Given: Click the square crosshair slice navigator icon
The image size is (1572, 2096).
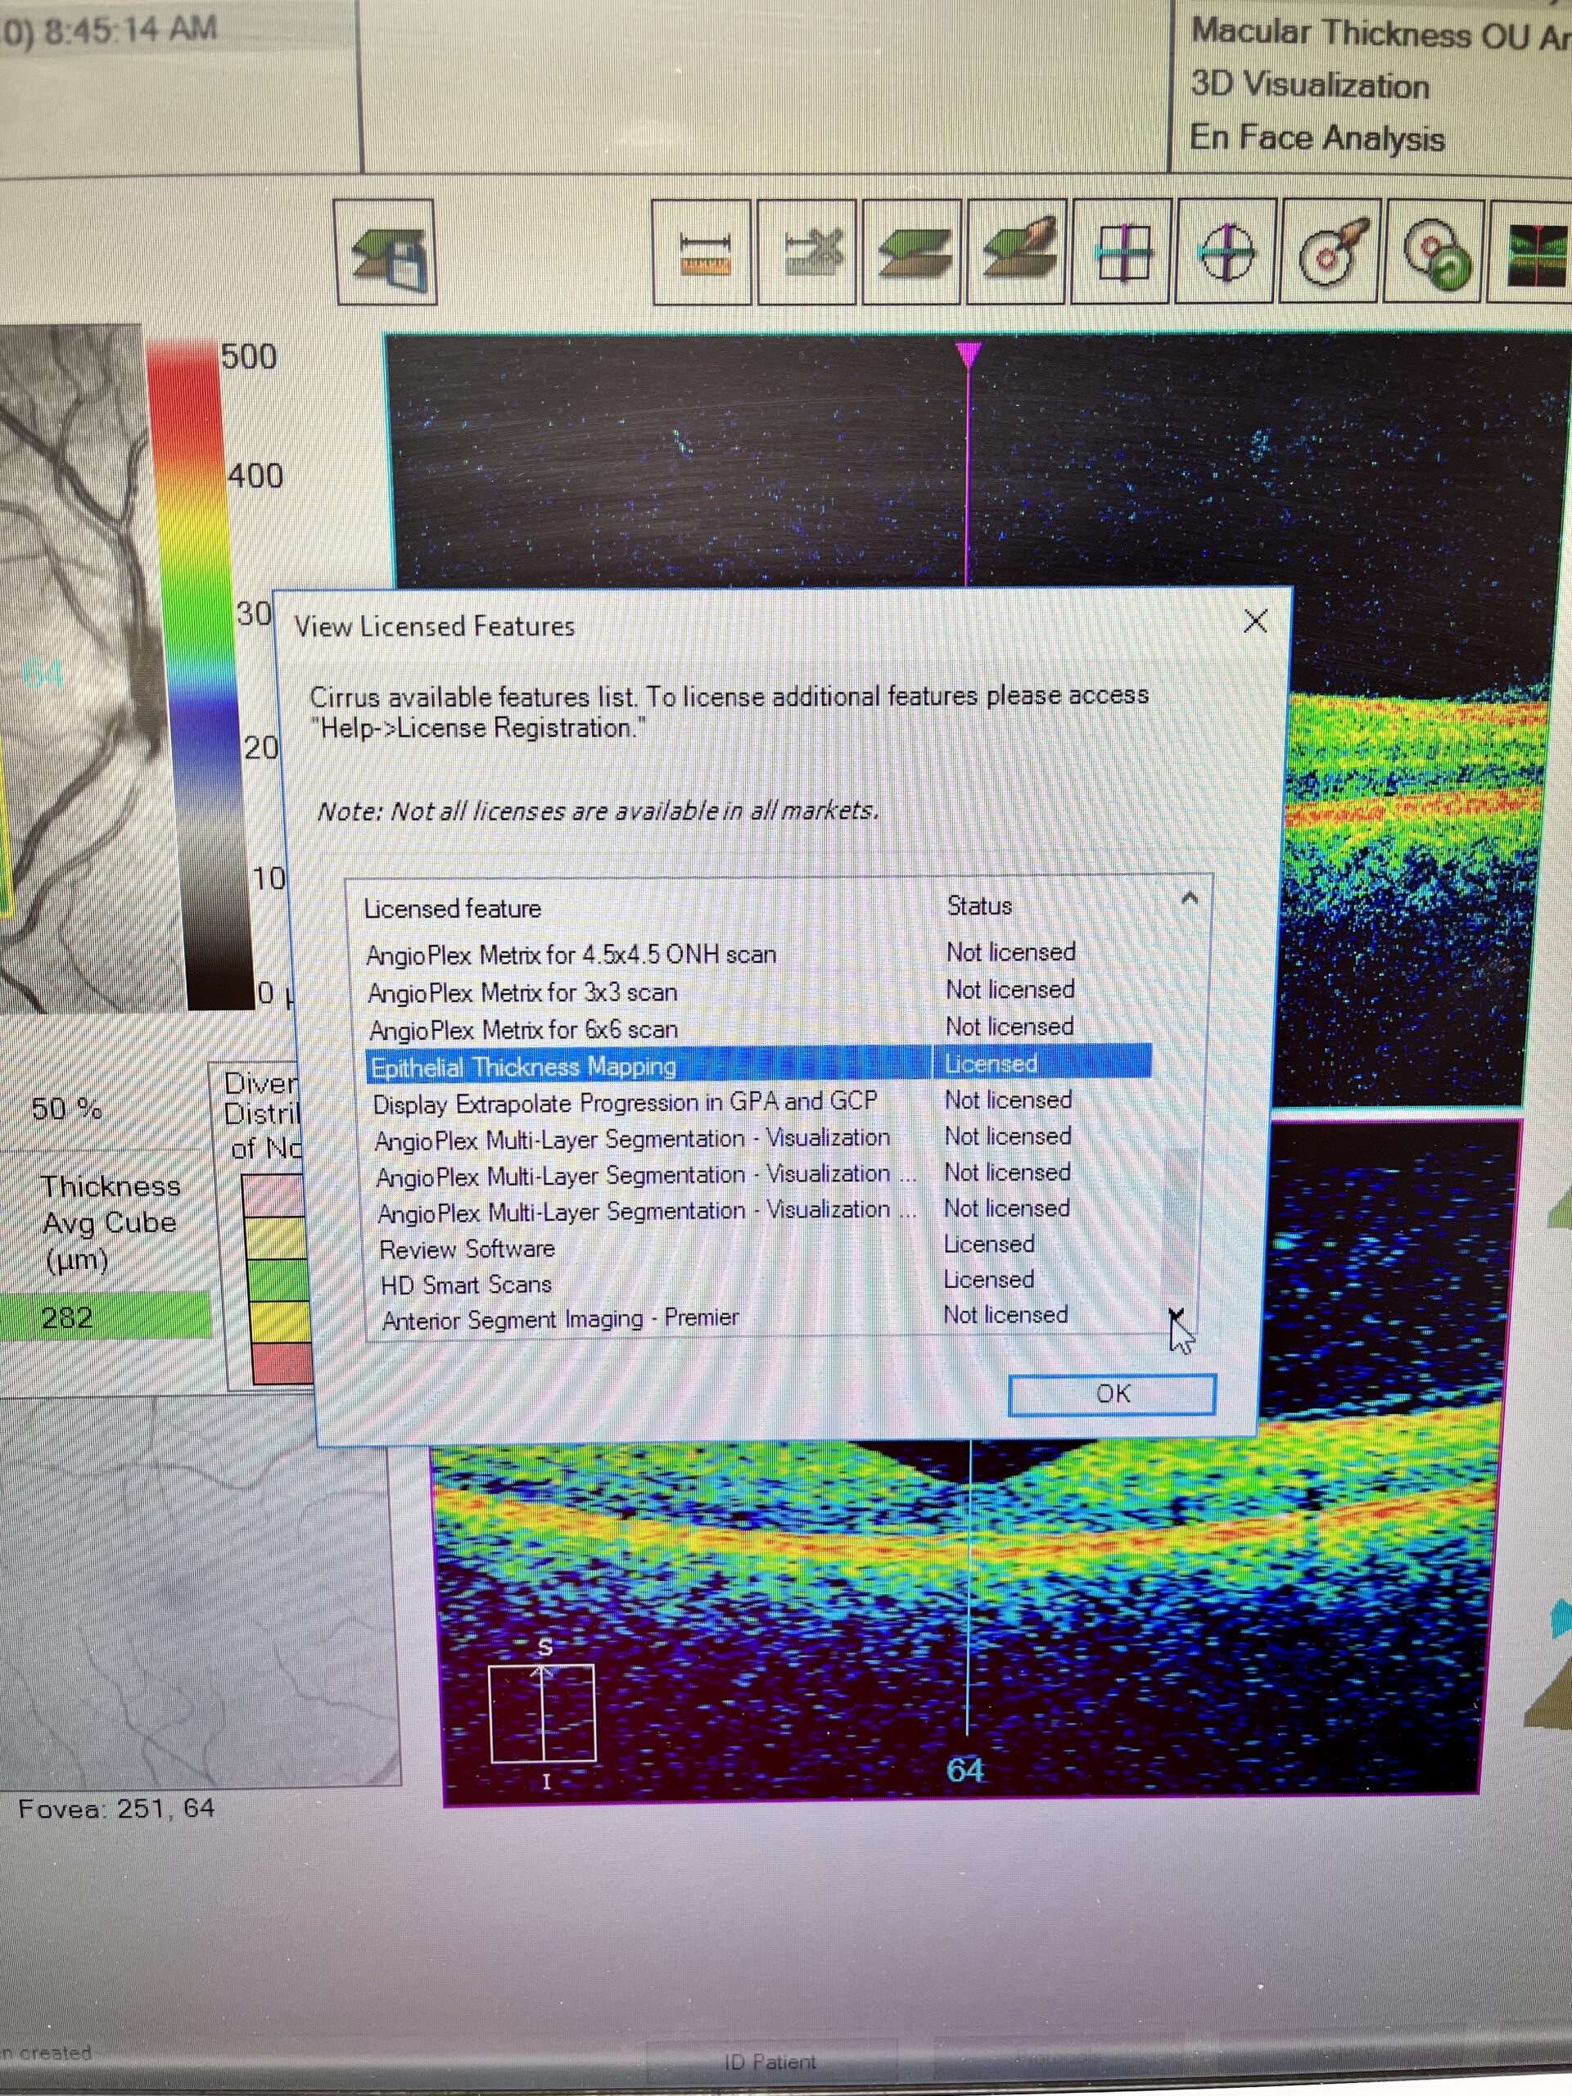Looking at the screenshot, I should (x=1122, y=253).
